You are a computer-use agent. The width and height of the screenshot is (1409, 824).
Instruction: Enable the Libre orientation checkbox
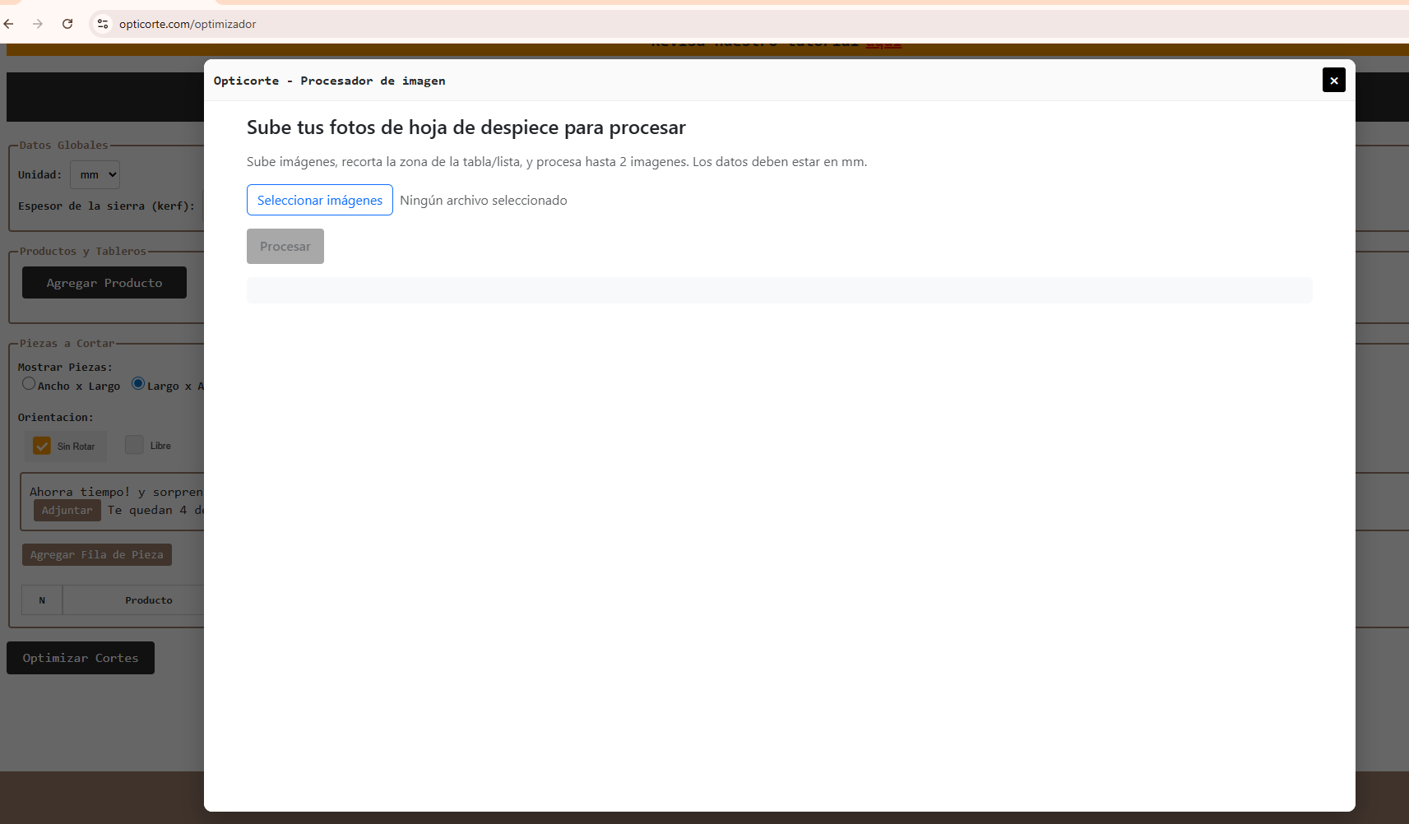134,444
